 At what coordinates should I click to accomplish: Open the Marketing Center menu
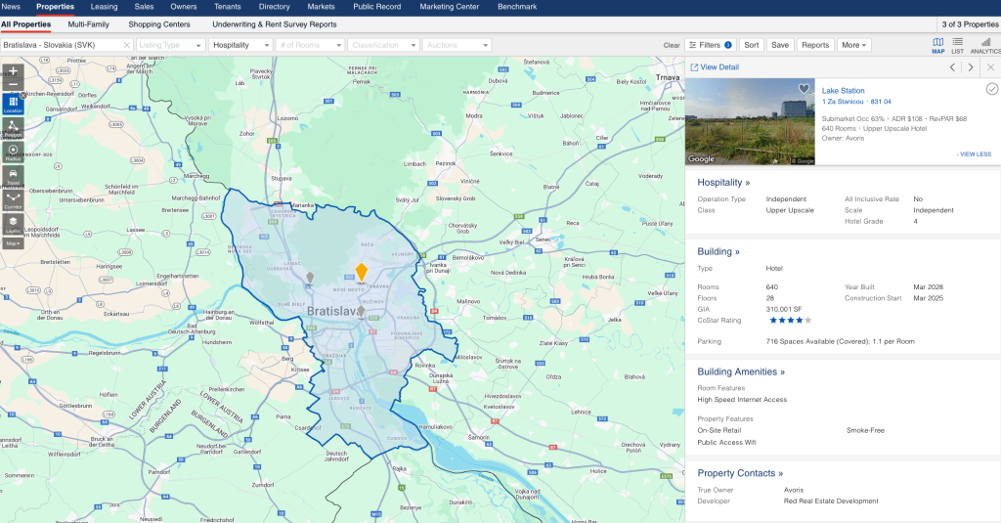pos(450,7)
